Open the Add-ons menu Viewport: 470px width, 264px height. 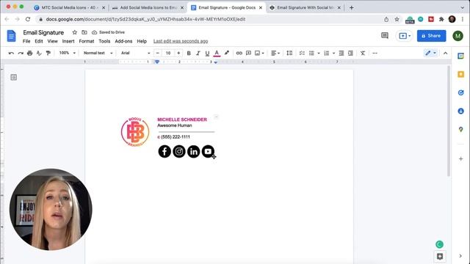tap(123, 41)
